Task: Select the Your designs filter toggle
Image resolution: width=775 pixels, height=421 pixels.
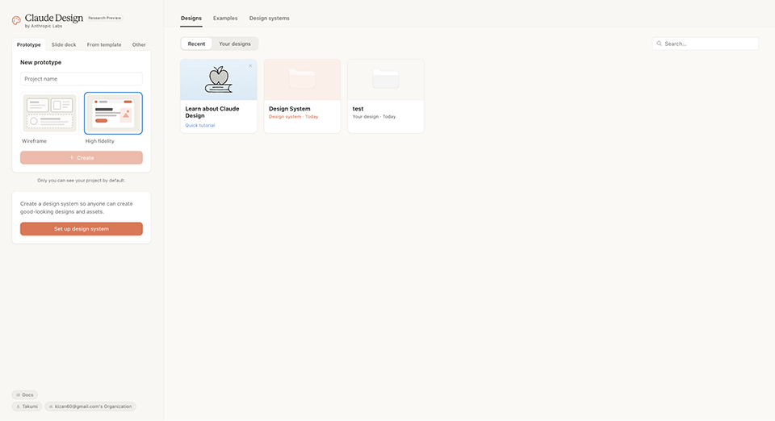Action: pos(235,44)
